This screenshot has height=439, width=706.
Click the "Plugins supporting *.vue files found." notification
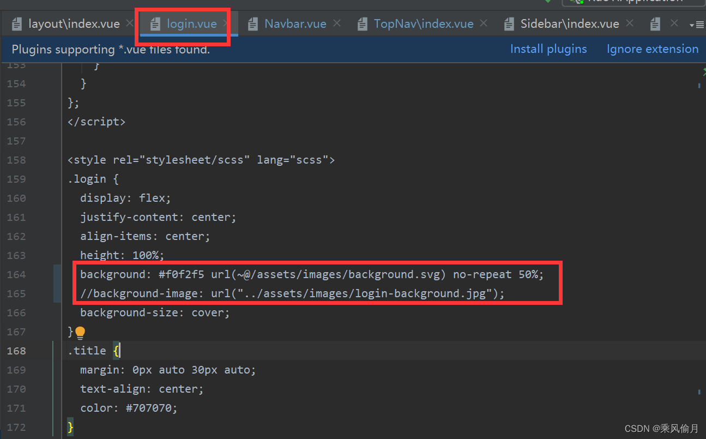click(x=111, y=50)
